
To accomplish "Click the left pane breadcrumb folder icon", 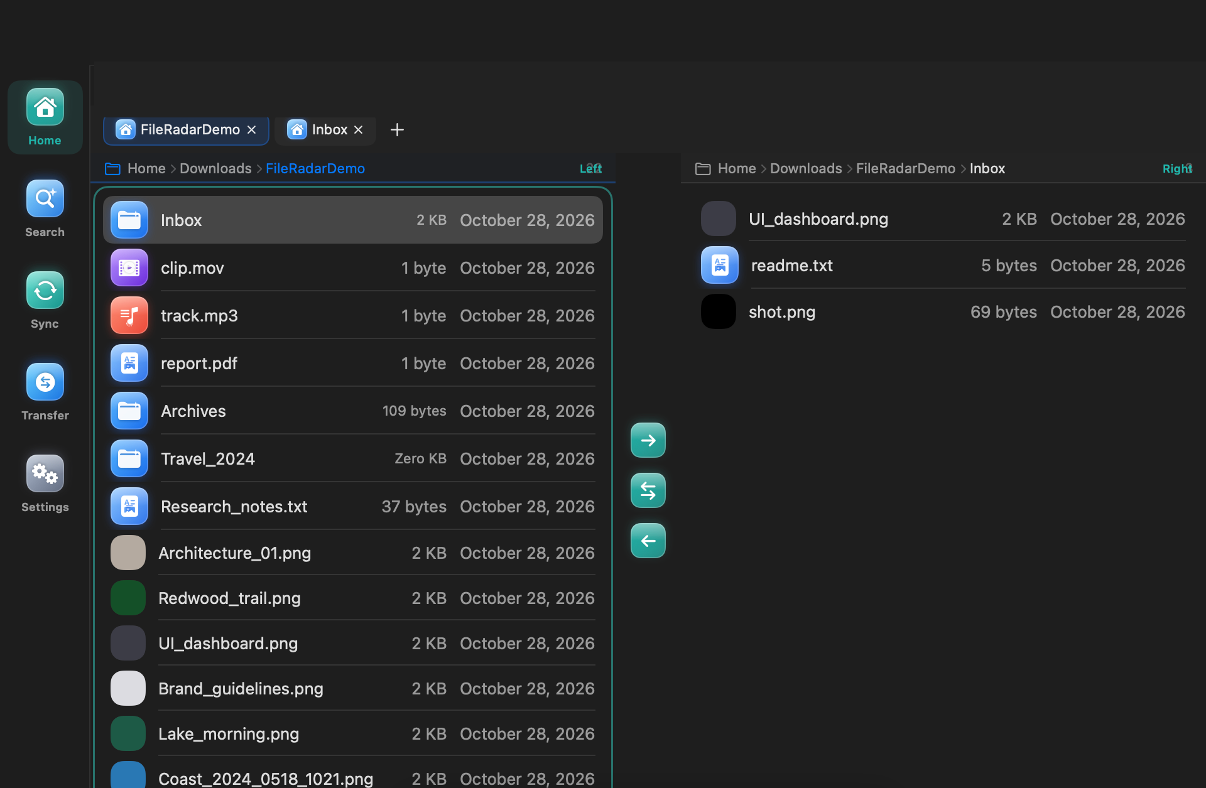I will 112,169.
